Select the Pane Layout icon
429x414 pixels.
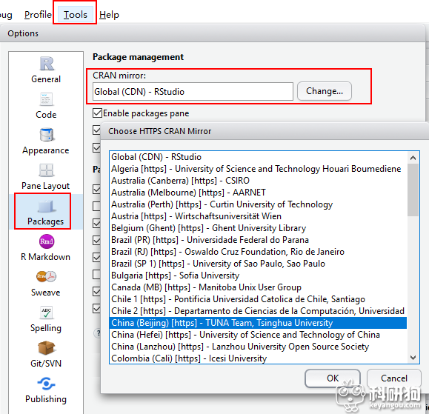[x=46, y=170]
